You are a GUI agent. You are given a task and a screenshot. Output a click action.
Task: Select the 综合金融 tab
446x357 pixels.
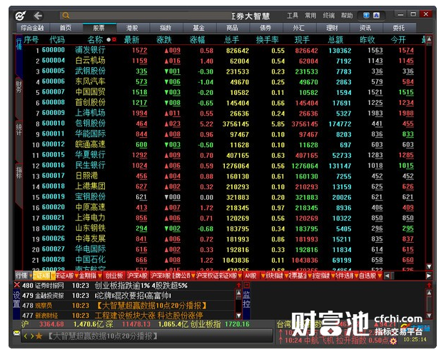(32, 28)
